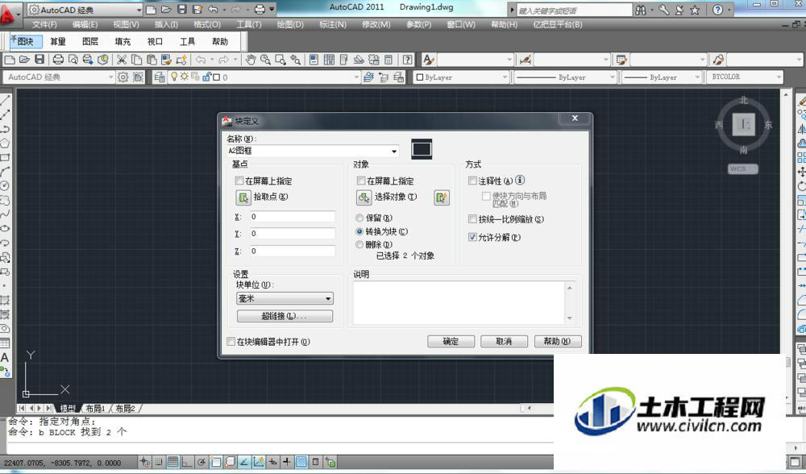Click the Save disk icon in standard toolbar
The width and height of the screenshot is (806, 474).
pyautogui.click(x=39, y=60)
